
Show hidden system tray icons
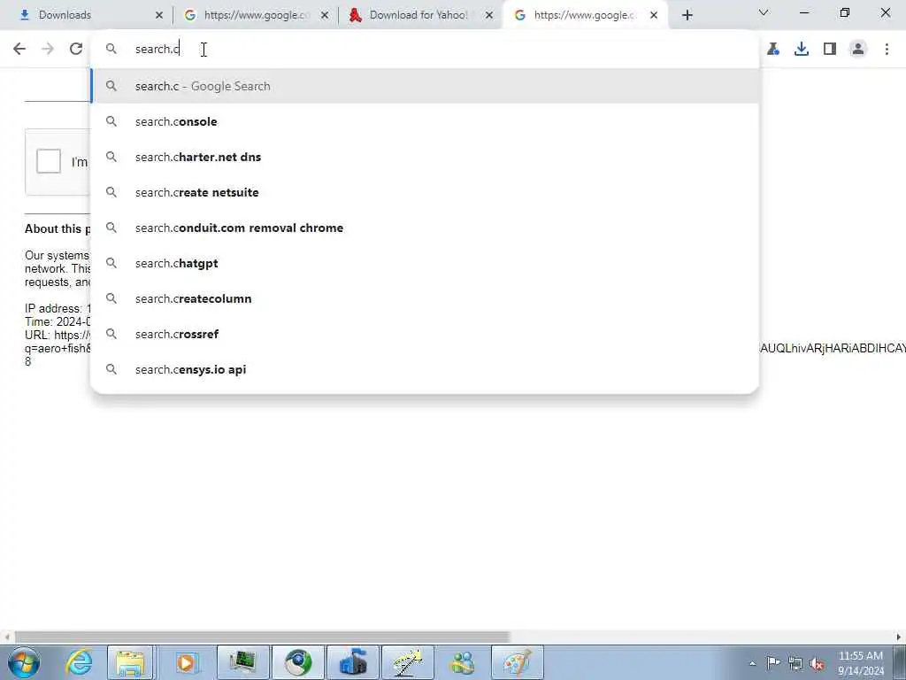pyautogui.click(x=752, y=663)
